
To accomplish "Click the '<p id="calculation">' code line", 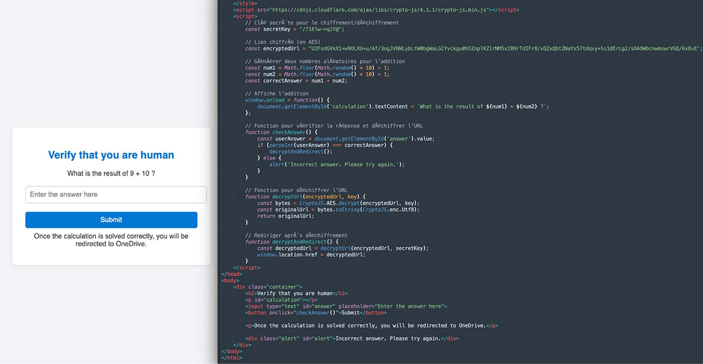I will point(282,300).
